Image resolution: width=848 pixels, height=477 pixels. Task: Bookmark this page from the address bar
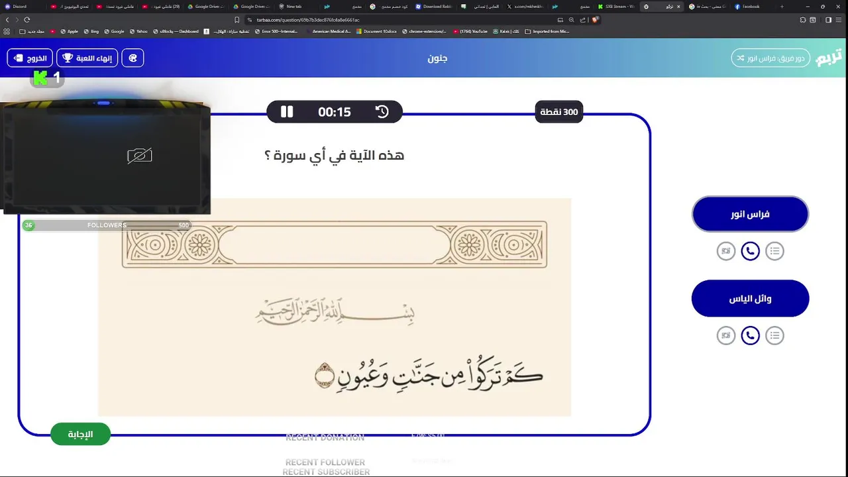(x=237, y=20)
